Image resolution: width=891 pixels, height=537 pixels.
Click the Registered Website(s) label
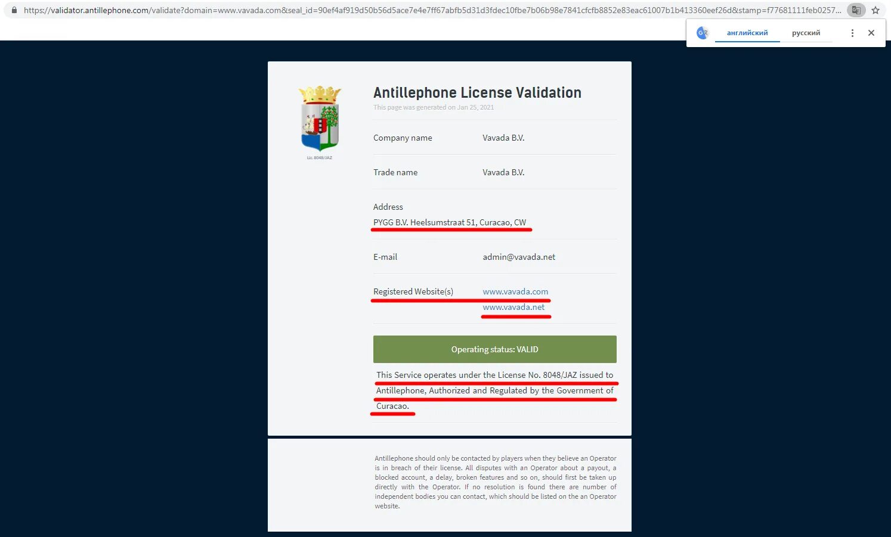(x=413, y=291)
